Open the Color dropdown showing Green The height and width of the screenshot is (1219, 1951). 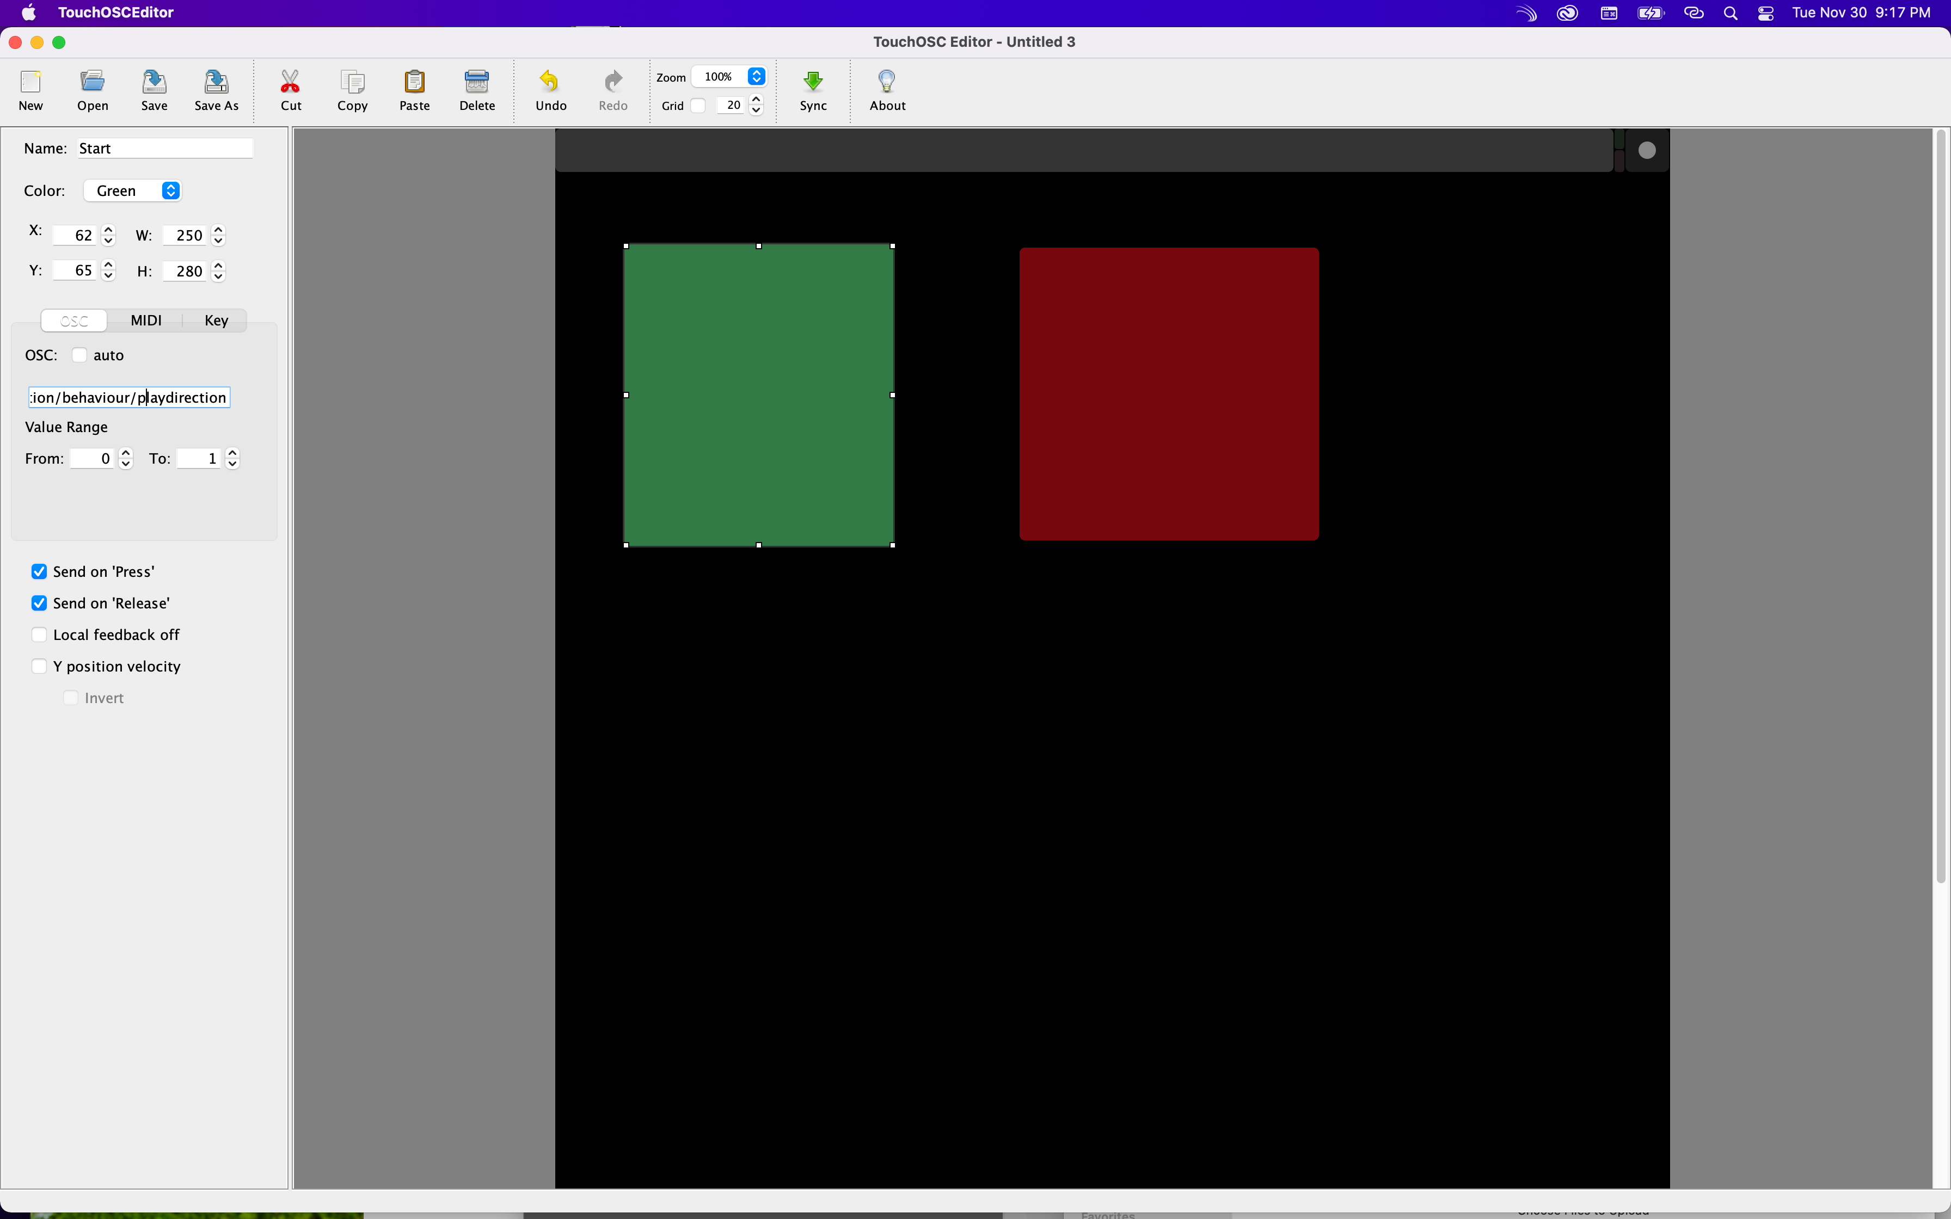pyautogui.click(x=133, y=191)
